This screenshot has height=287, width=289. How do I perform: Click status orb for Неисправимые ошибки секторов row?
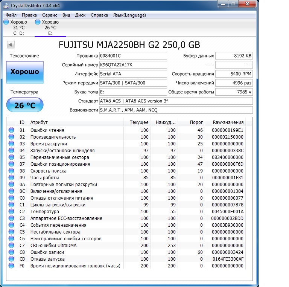11,238
